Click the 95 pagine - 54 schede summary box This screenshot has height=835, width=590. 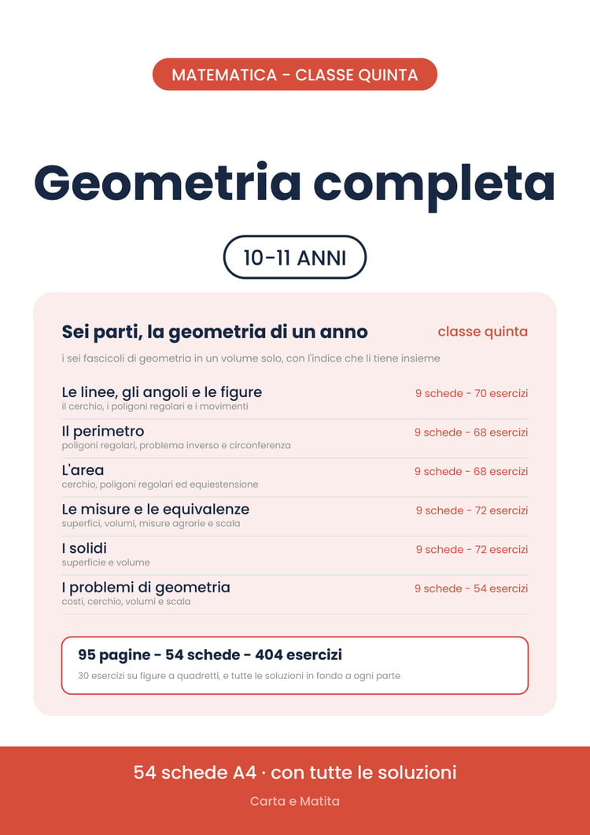(x=295, y=666)
